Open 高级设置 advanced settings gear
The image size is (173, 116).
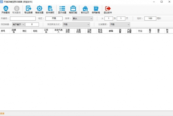pyautogui.click(x=39, y=10)
